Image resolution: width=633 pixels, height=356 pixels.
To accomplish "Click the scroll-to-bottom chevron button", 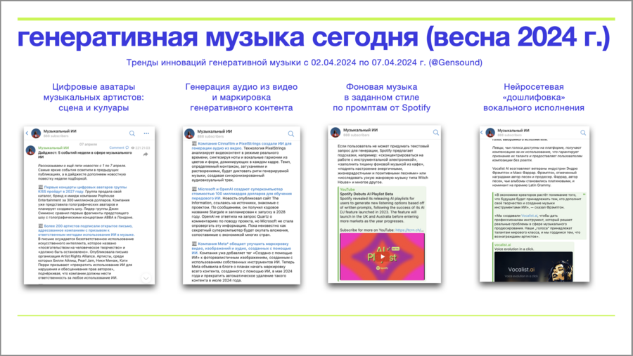I will [146, 278].
